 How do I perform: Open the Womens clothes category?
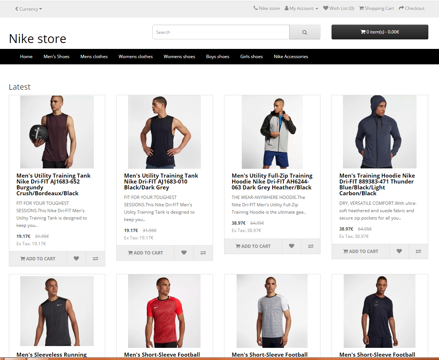point(135,57)
